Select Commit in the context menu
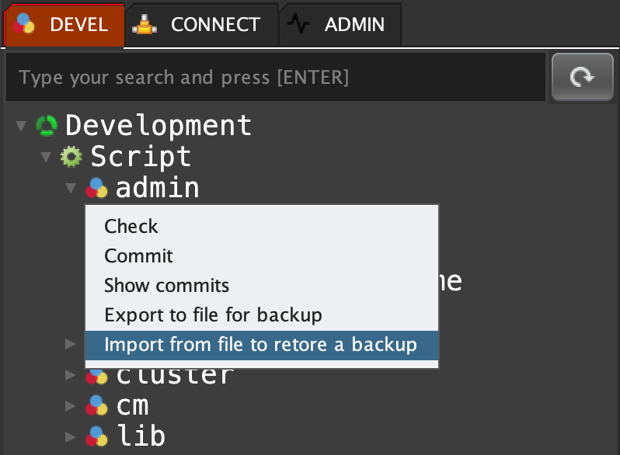 [138, 256]
